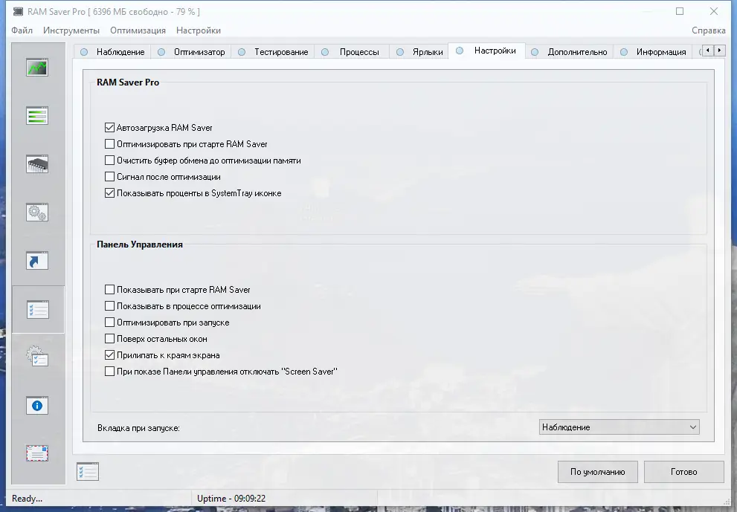The image size is (737, 512).
Task: Open the mail envelope sidebar icon
Action: click(x=37, y=453)
